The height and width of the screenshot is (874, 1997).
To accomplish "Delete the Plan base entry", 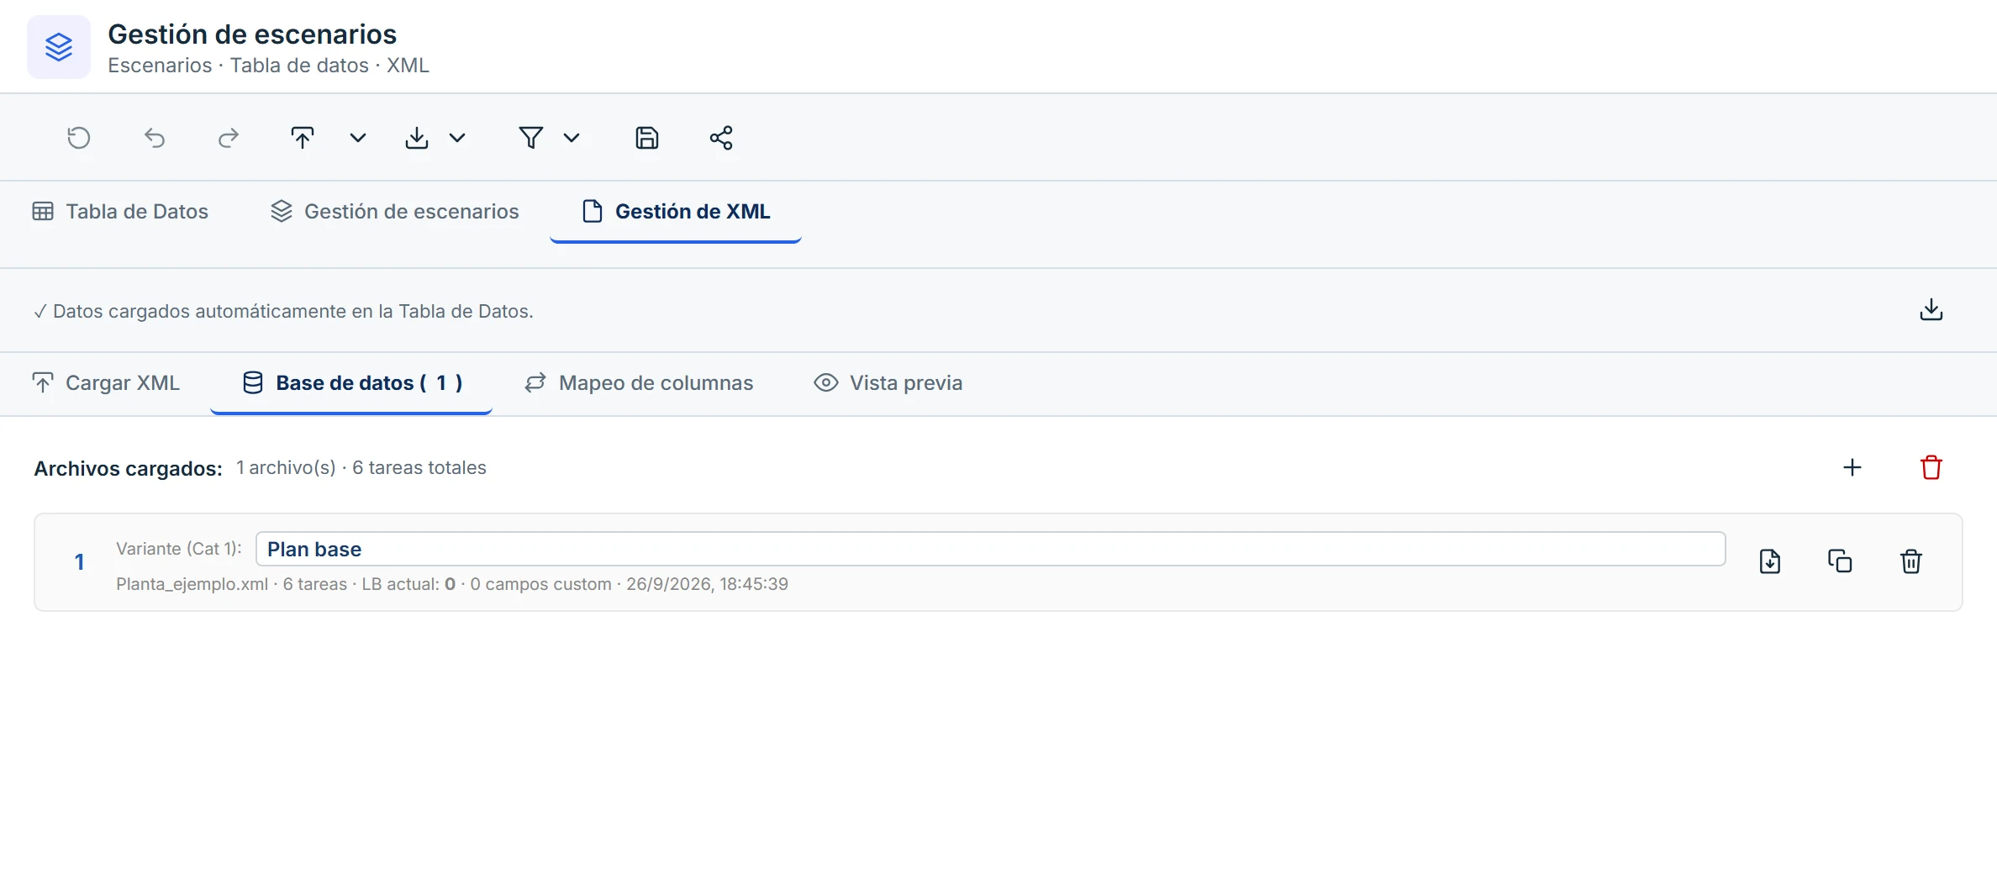I will pyautogui.click(x=1911, y=561).
